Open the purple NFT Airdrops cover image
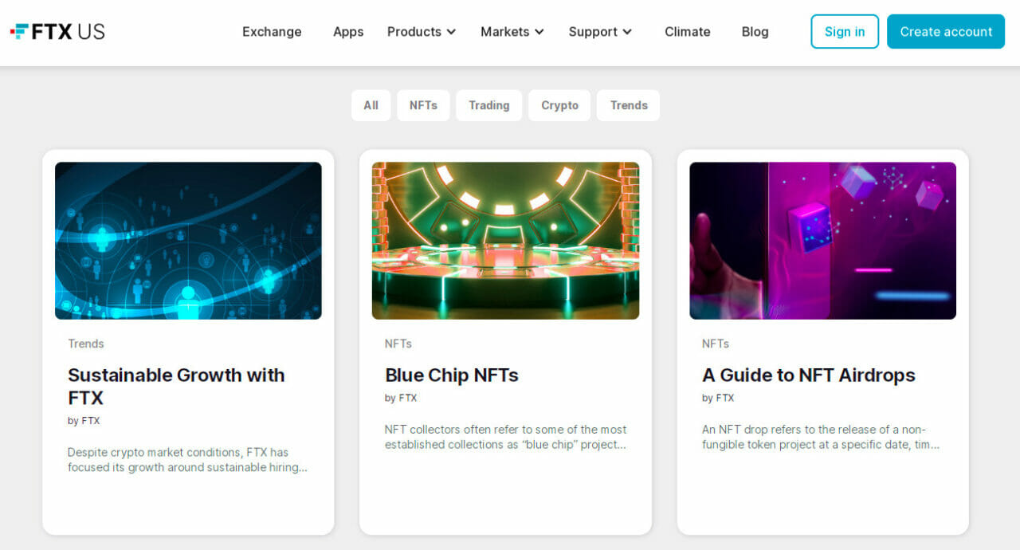The image size is (1020, 550). click(x=822, y=240)
